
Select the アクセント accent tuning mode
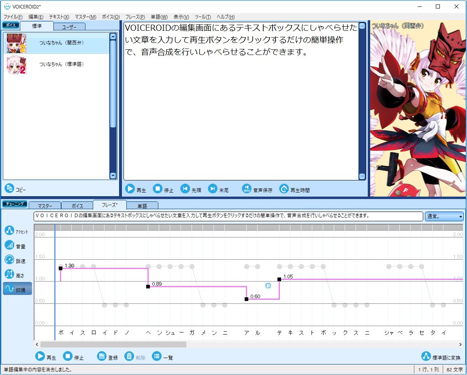[x=16, y=231]
